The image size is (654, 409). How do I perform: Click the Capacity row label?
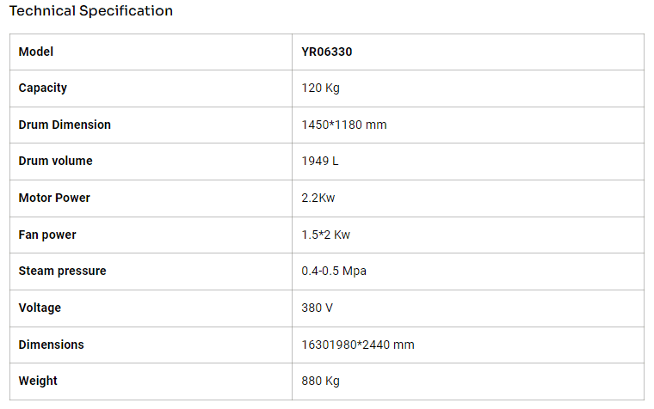coord(43,88)
